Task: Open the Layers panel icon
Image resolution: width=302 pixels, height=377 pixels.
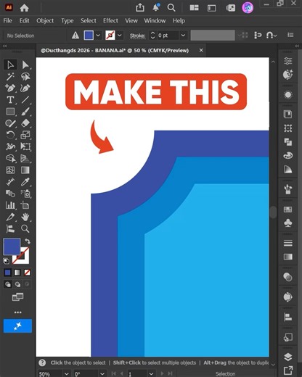Action: pos(288,357)
